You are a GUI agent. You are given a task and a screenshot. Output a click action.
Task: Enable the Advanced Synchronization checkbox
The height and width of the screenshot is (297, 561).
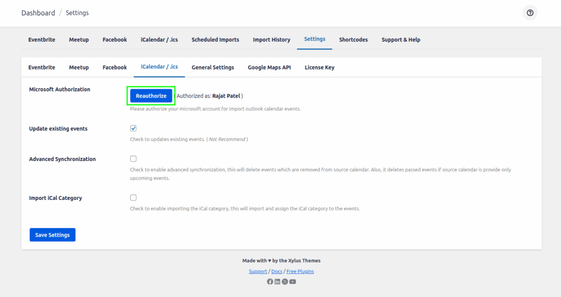[133, 159]
